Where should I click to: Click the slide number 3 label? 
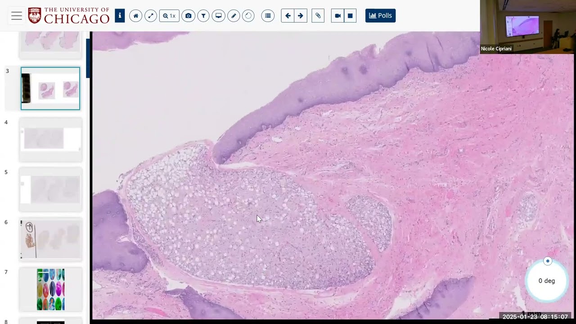7,71
